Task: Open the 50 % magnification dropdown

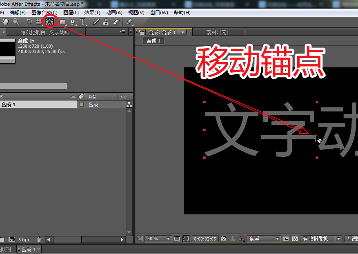Action: click(x=158, y=239)
